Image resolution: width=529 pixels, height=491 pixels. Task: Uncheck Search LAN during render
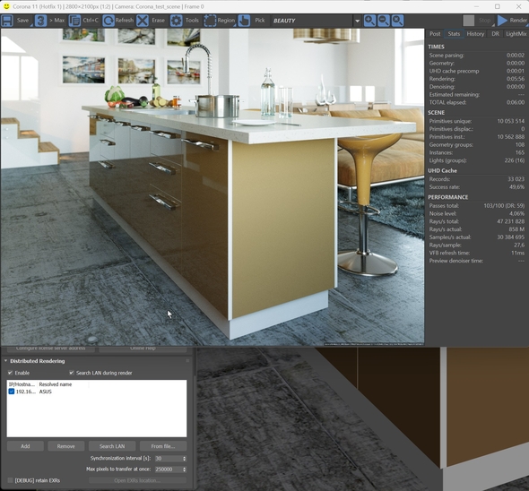[x=72, y=373]
